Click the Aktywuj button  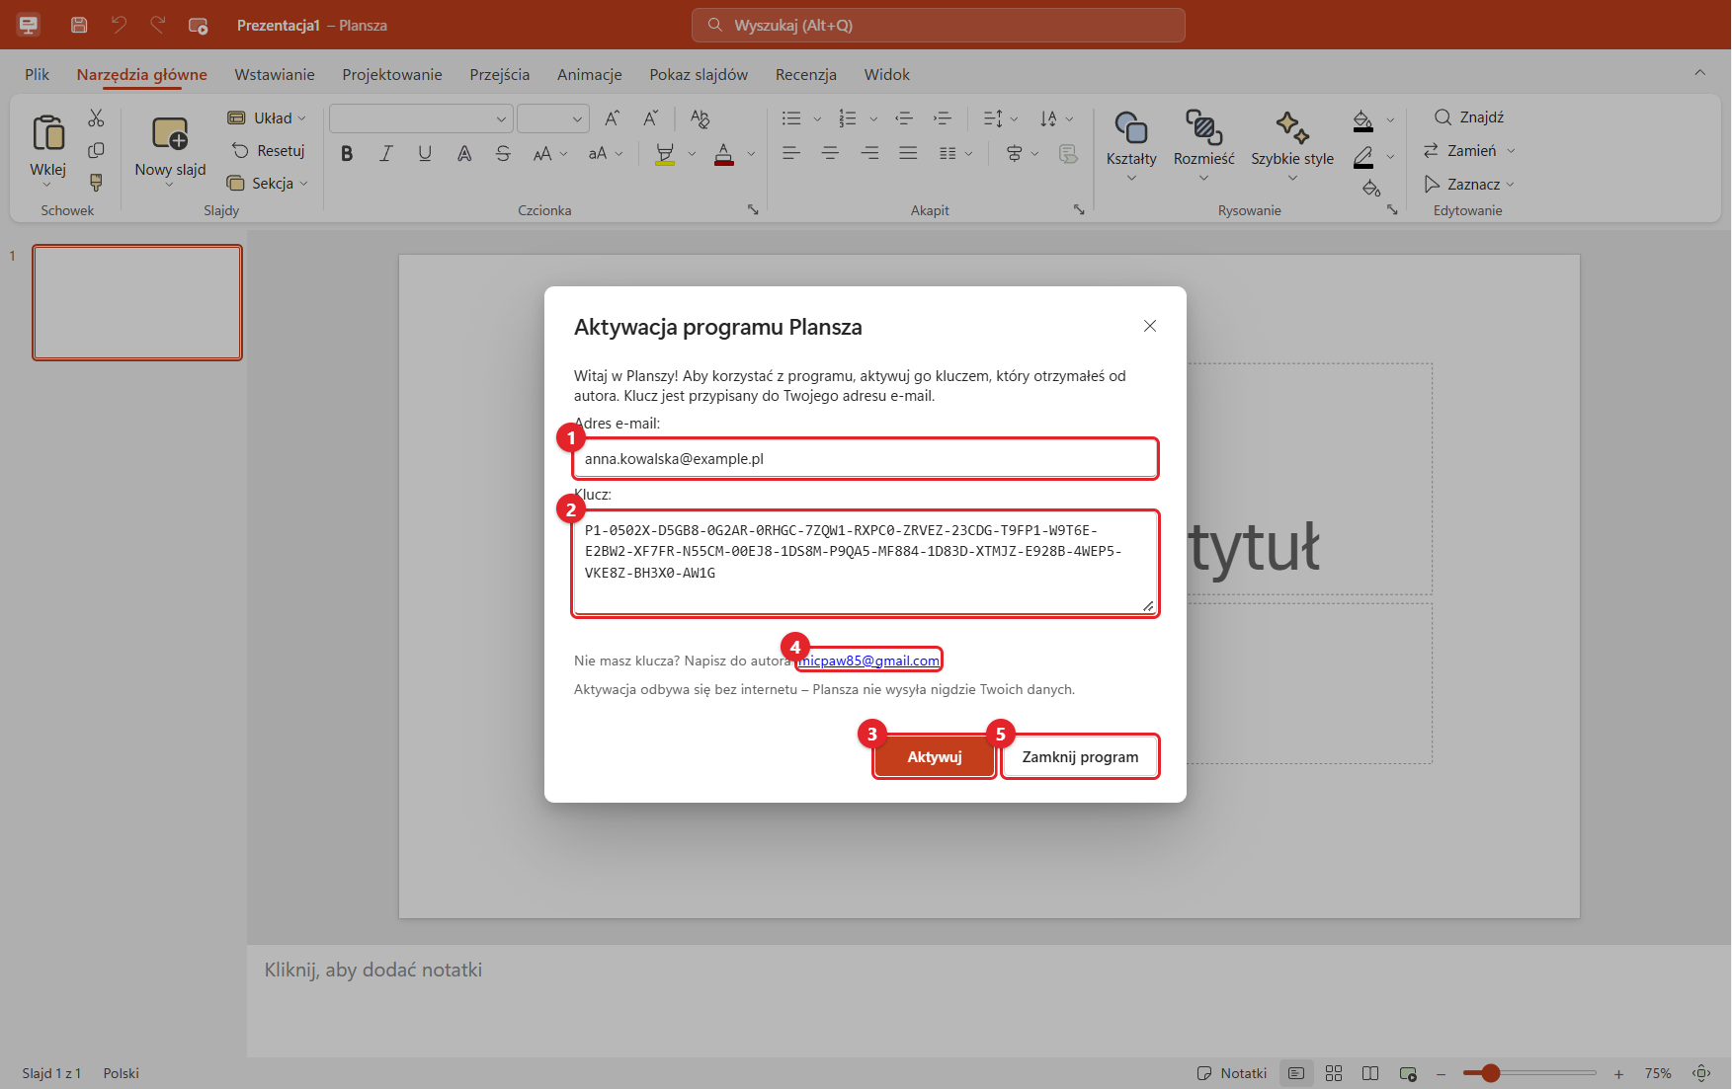tap(935, 757)
